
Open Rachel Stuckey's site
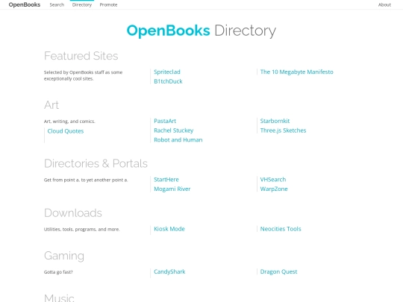pos(173,130)
